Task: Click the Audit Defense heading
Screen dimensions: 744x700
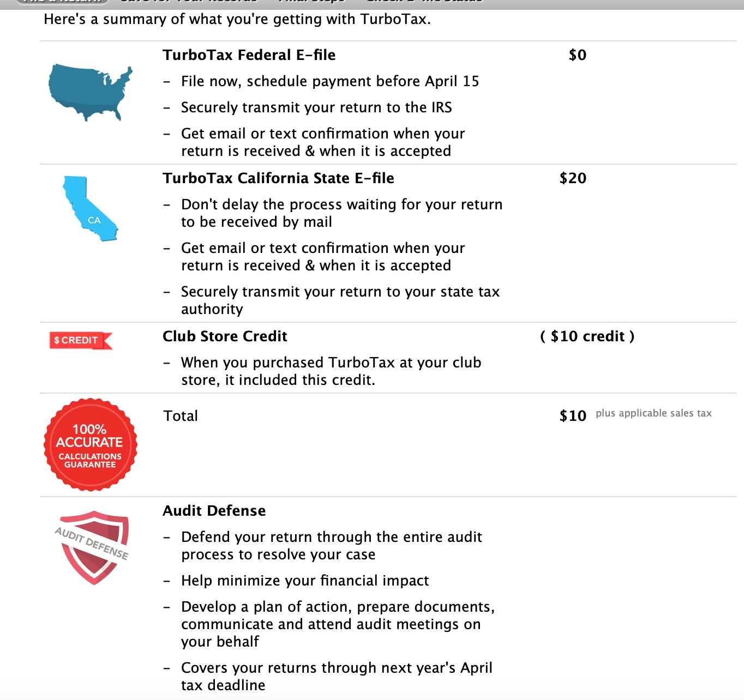Action: 214,511
